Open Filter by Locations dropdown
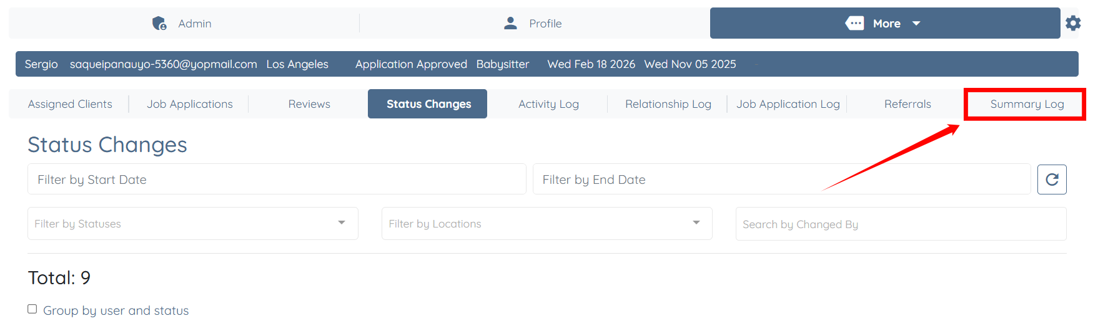 547,224
